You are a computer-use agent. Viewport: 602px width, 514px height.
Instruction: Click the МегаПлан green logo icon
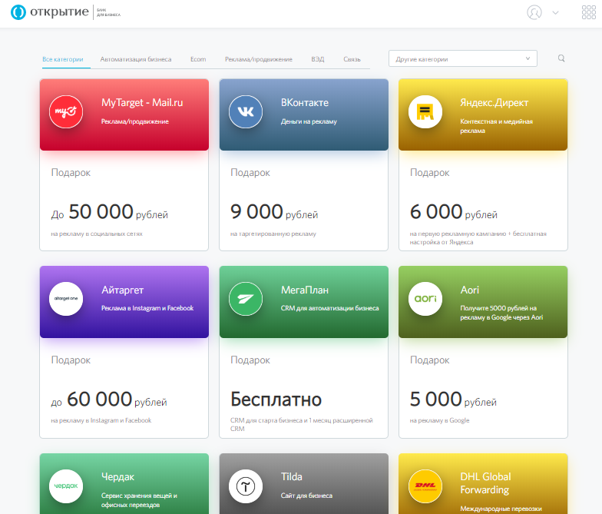point(246,299)
